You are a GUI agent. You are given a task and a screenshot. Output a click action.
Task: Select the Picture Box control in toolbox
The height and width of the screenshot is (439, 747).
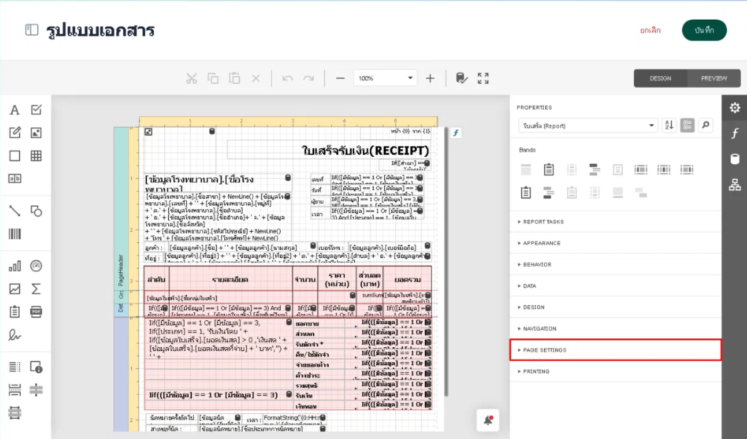coord(36,133)
